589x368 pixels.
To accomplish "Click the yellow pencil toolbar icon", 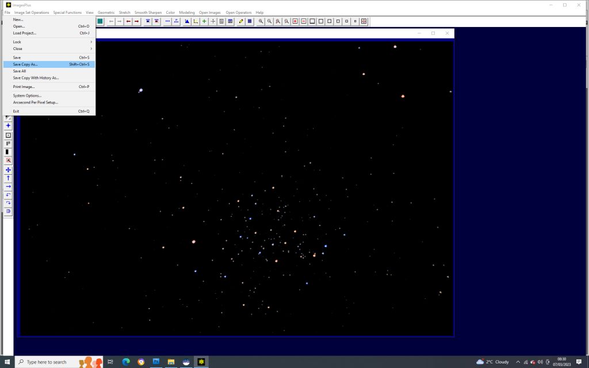I will (x=241, y=21).
